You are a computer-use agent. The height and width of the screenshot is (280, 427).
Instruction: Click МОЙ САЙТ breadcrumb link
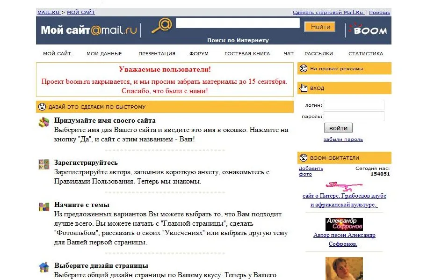click(x=81, y=12)
